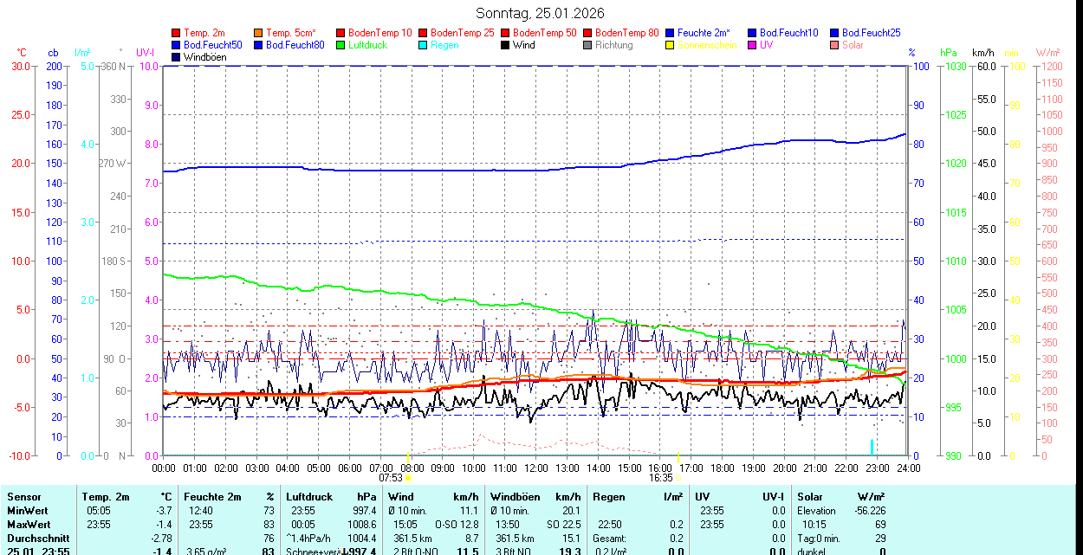Click the Windböen column header in table
The image size is (1083, 555).
point(515,497)
